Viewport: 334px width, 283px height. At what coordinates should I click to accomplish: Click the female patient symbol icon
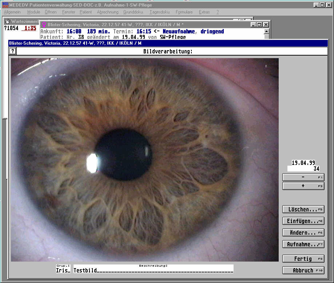click(44, 25)
